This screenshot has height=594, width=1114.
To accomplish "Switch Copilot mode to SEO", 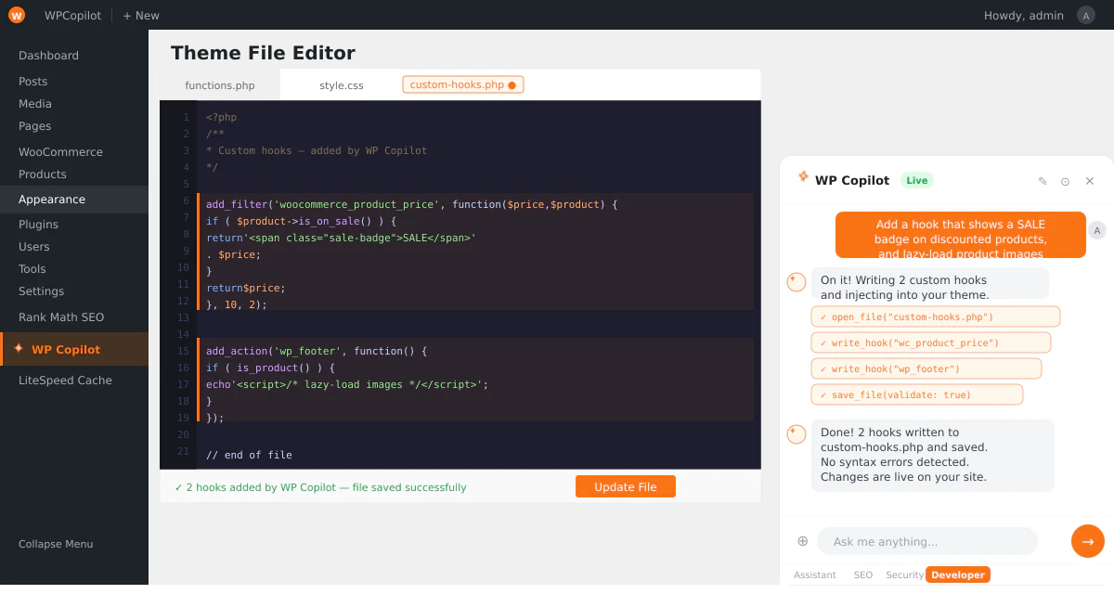I will tap(863, 575).
